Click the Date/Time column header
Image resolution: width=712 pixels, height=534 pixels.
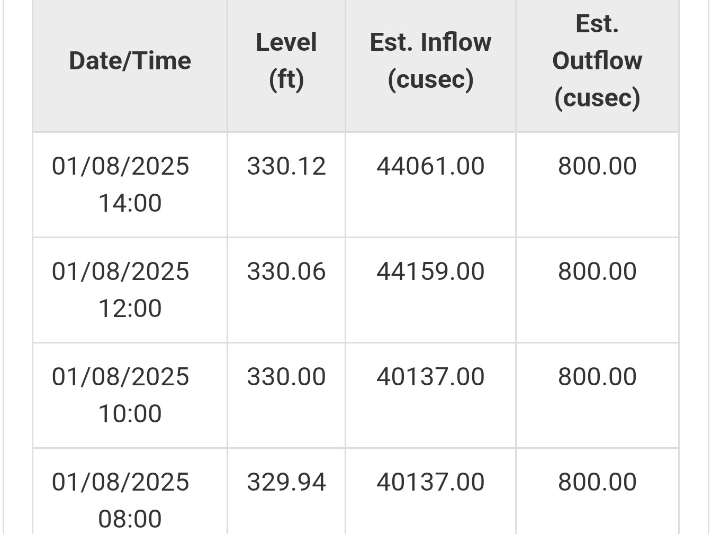(x=130, y=61)
